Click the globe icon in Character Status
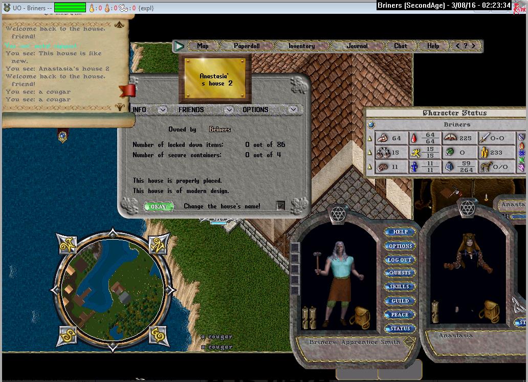The image size is (528, 382). tap(371, 124)
